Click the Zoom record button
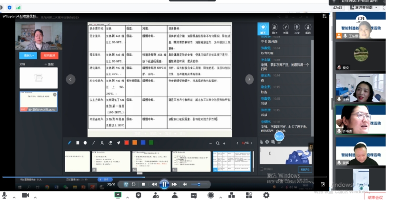395x200 pixels. [x=211, y=195]
